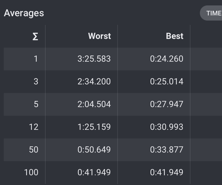Open worst average of 5 value 2:04.504
The height and width of the screenshot is (185, 222).
[x=94, y=104]
